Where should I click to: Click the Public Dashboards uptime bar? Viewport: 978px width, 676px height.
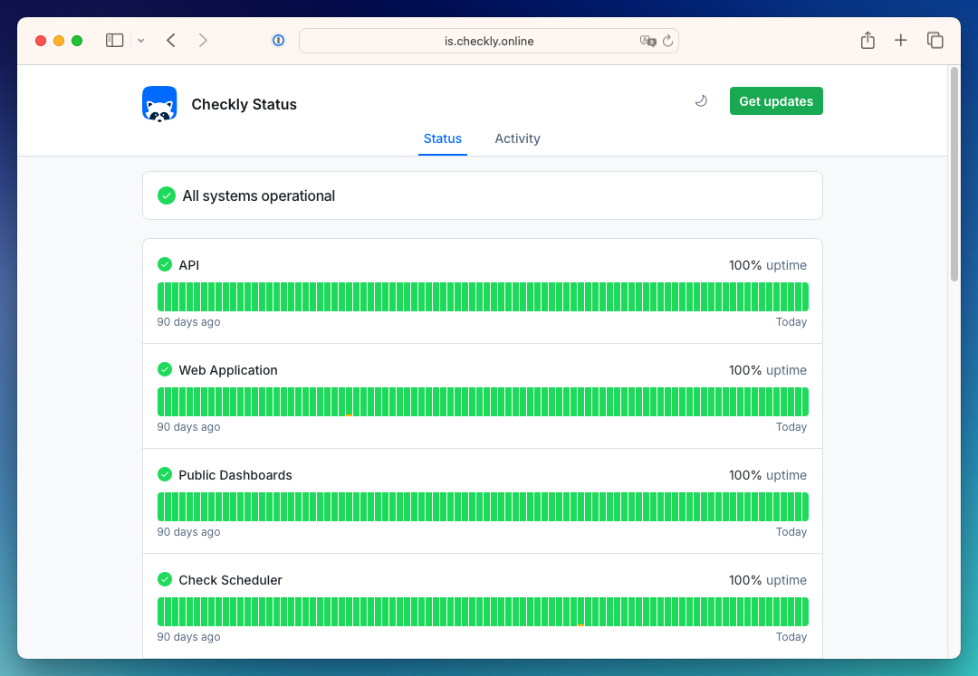483,507
